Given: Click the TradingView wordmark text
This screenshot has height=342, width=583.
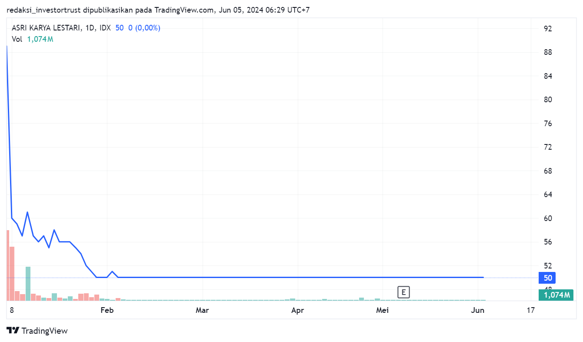Looking at the screenshot, I should 44,331.
